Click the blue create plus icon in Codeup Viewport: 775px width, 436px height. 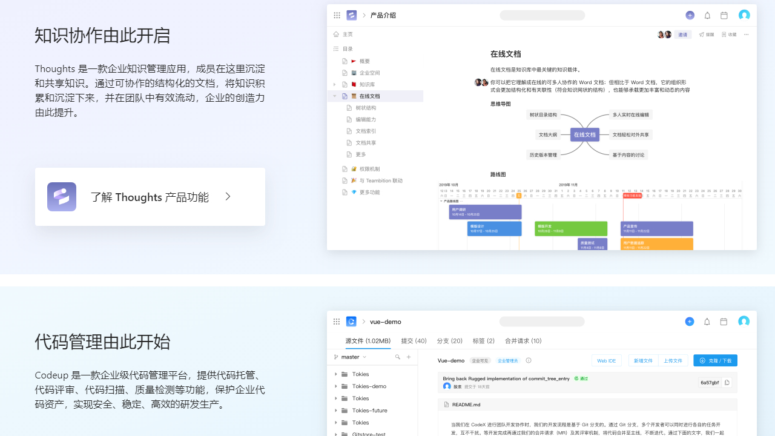pos(690,322)
